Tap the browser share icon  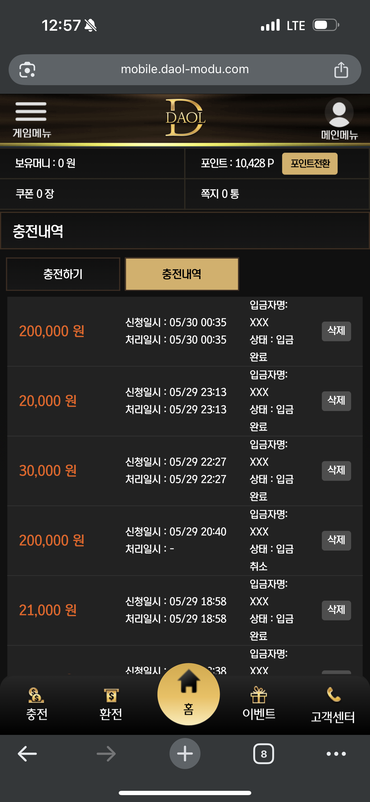point(341,70)
